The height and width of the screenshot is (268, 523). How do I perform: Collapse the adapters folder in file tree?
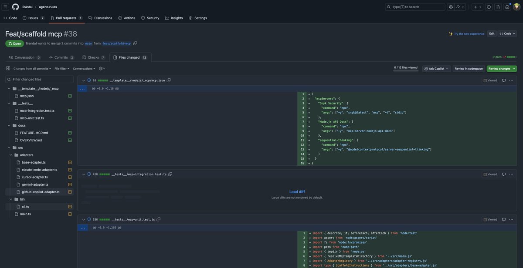(11, 155)
